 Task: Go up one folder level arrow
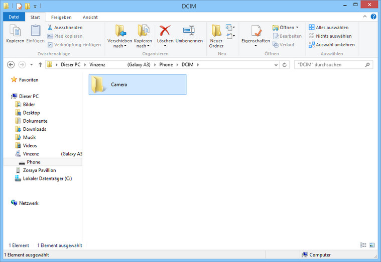pyautogui.click(x=40, y=64)
